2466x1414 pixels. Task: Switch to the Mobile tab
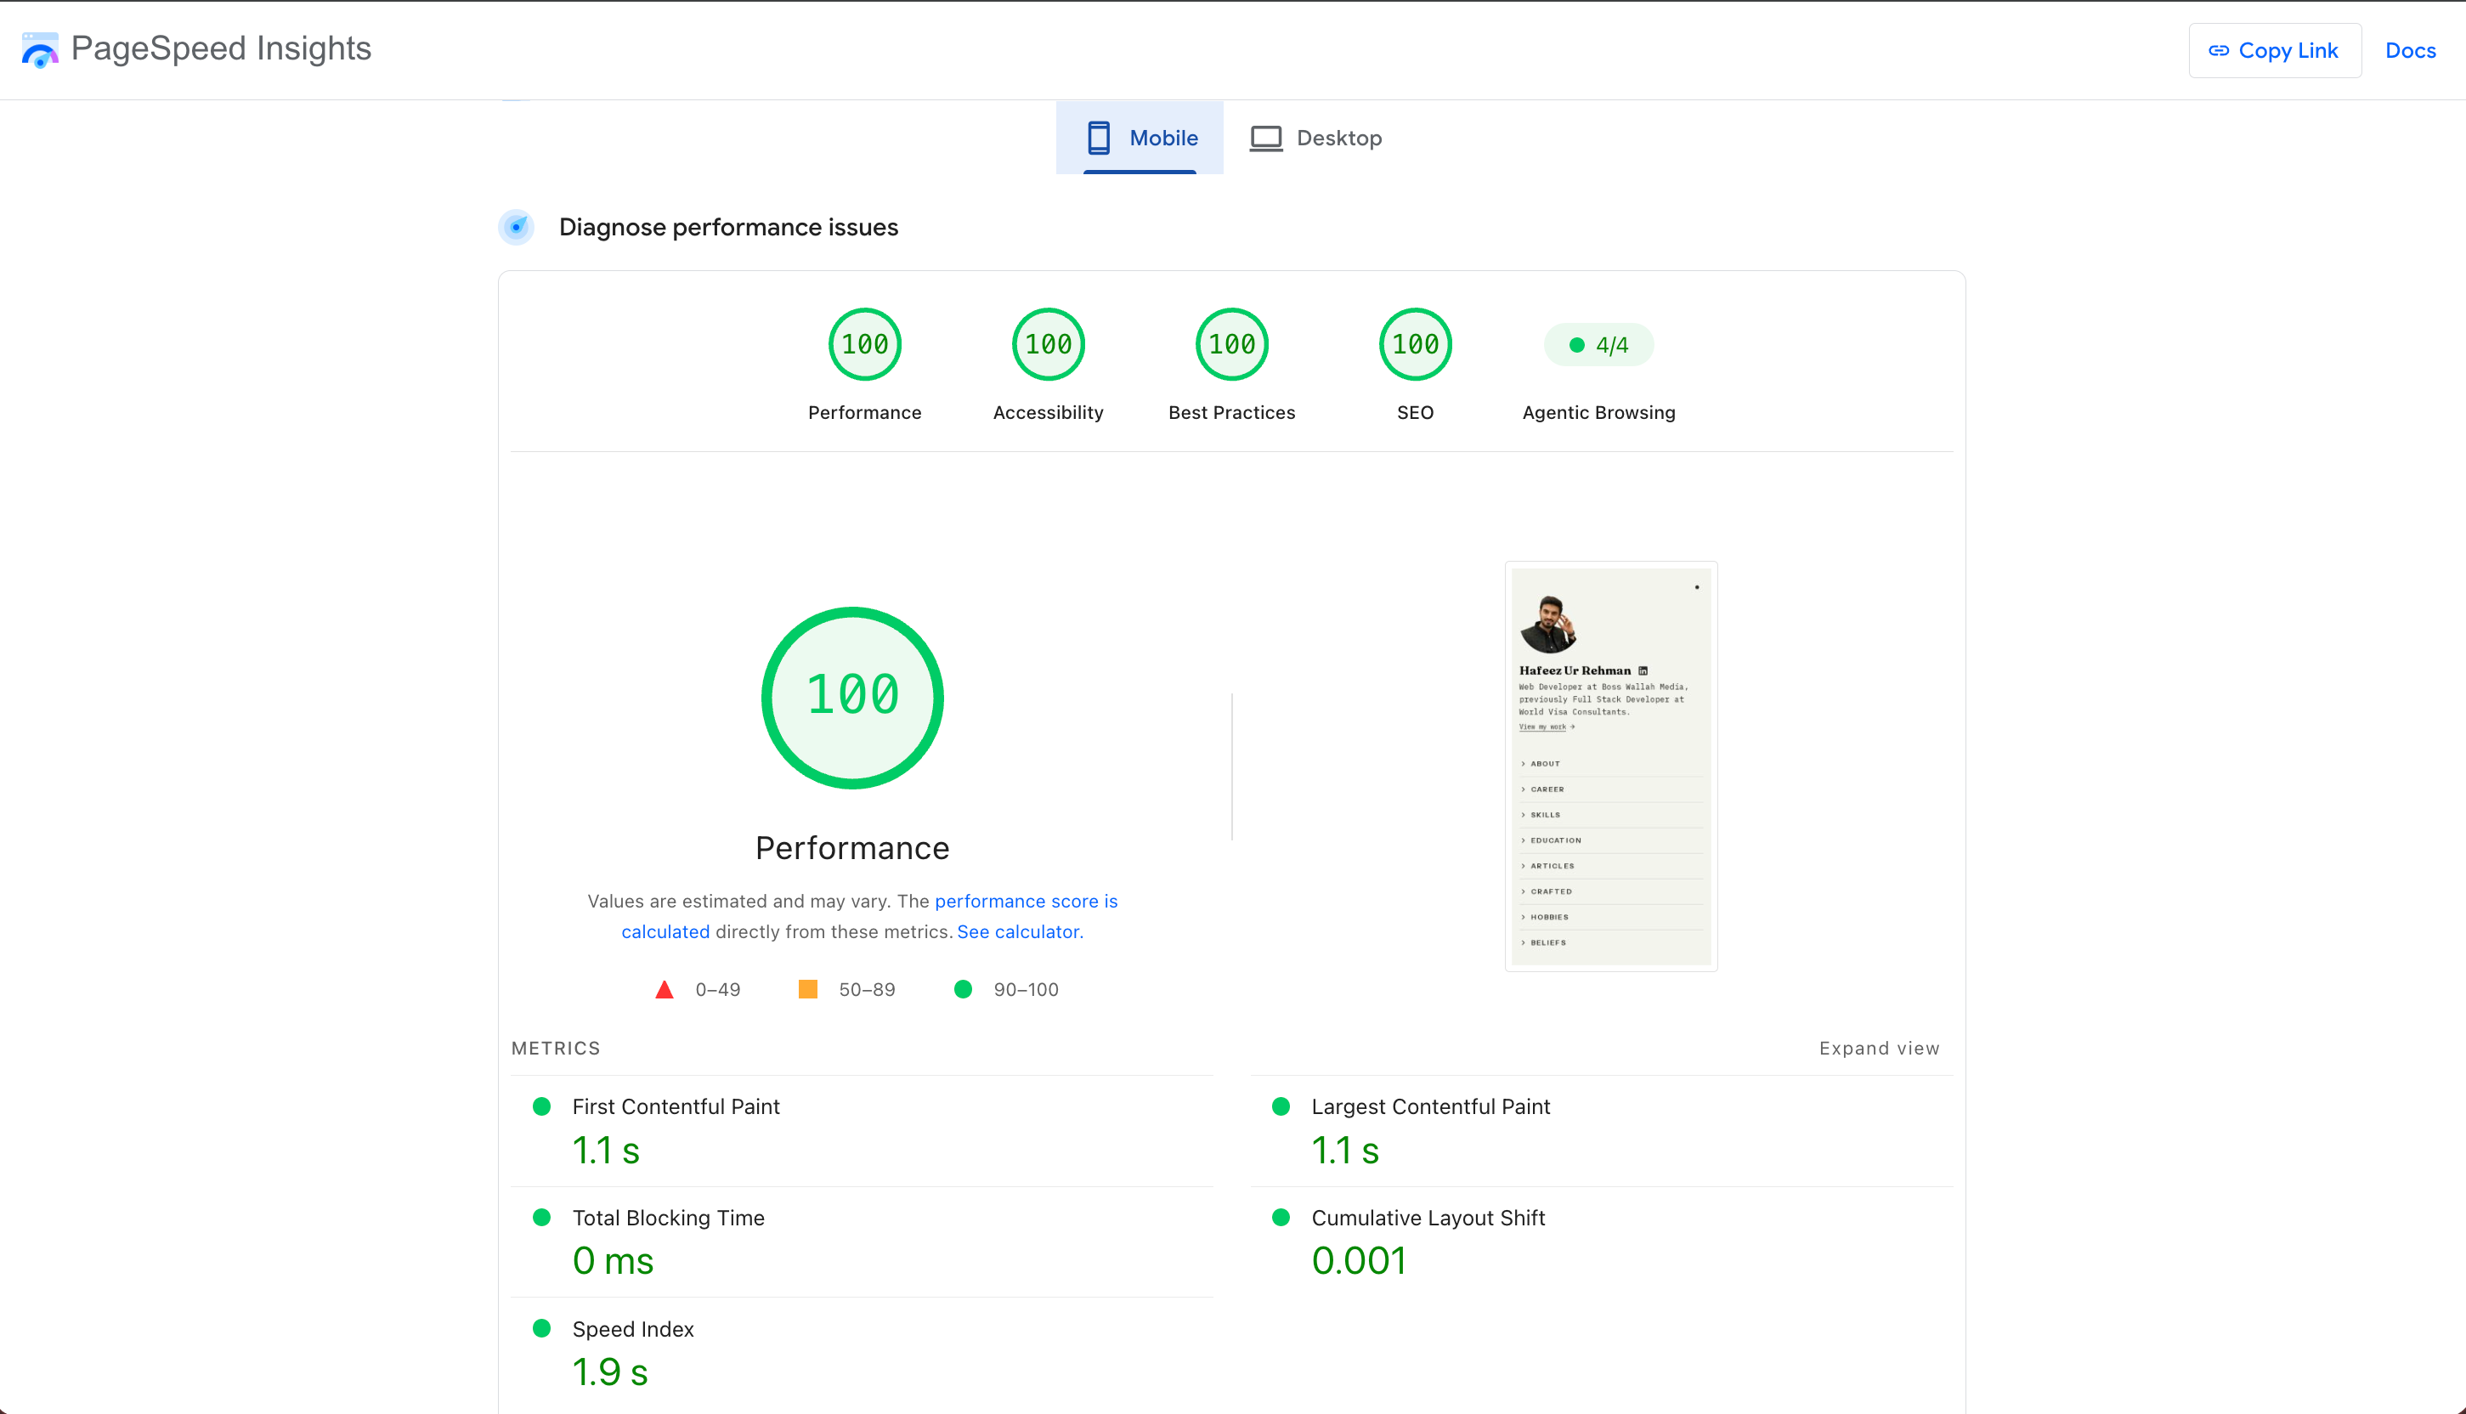[1140, 138]
